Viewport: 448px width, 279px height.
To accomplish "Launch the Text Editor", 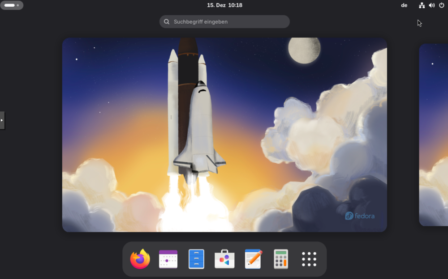I will (x=252, y=259).
